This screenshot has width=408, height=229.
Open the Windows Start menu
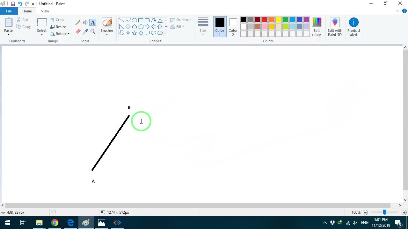click(8, 223)
